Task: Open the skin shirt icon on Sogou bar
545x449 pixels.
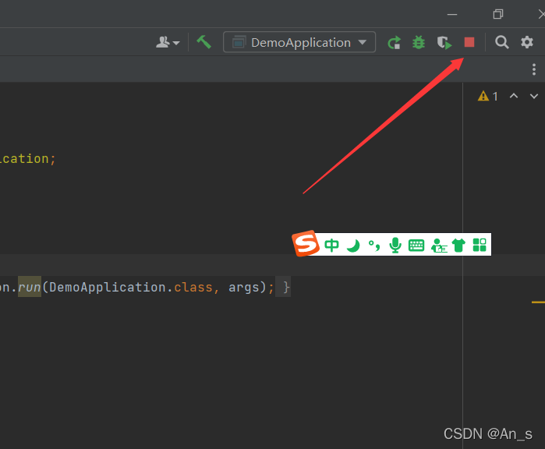Action: click(x=458, y=246)
